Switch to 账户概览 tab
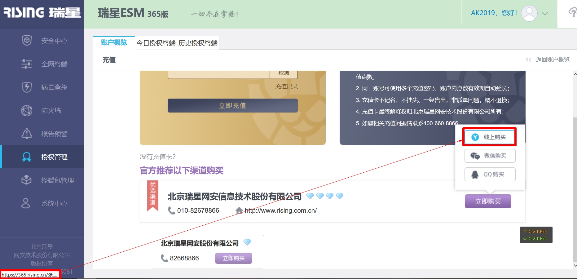The image size is (577, 279). (114, 43)
